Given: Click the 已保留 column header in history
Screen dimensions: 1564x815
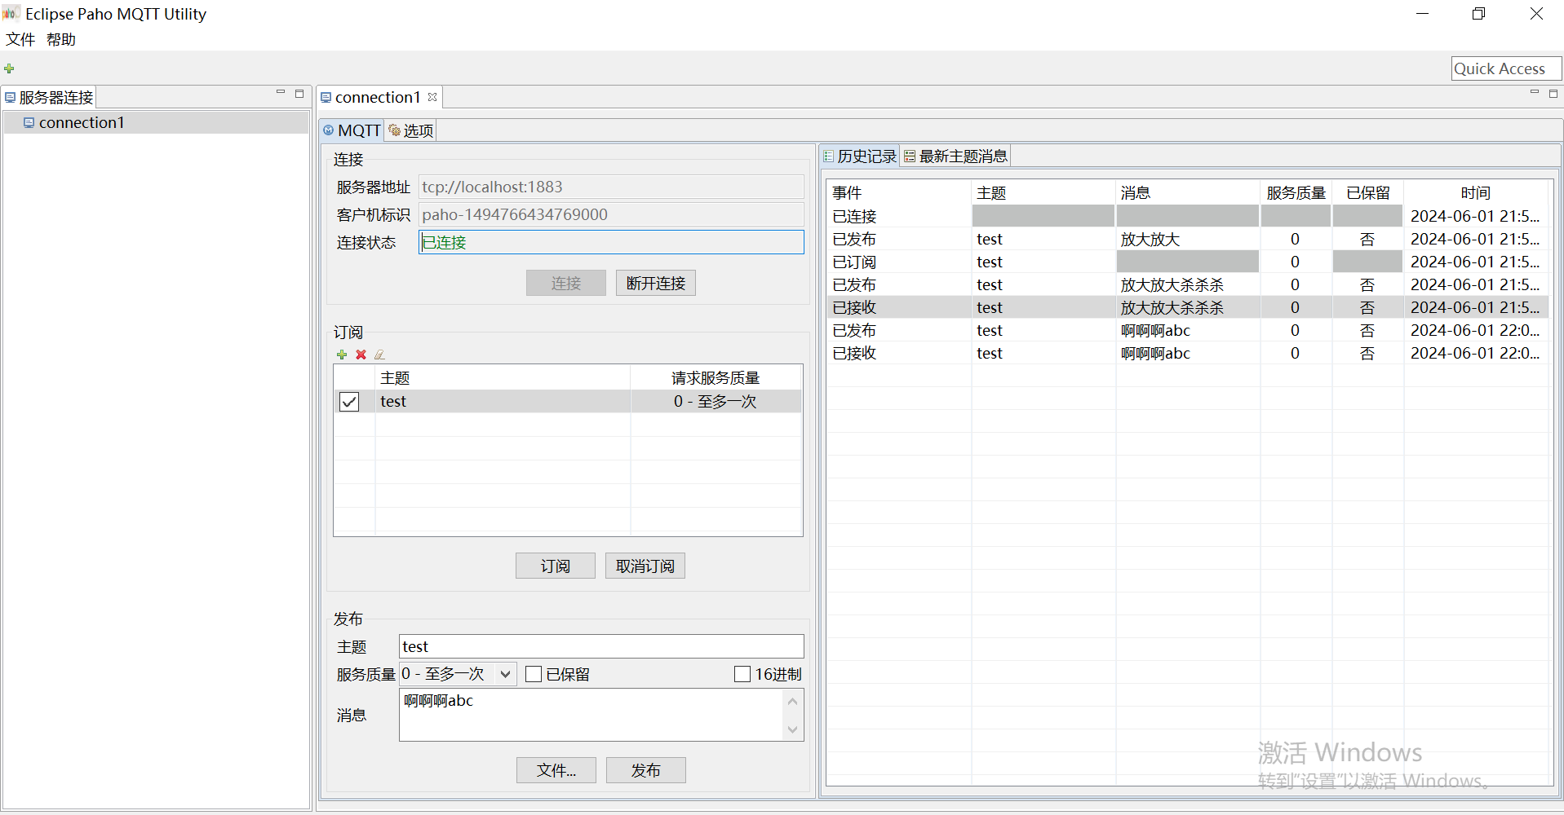Looking at the screenshot, I should tap(1367, 193).
